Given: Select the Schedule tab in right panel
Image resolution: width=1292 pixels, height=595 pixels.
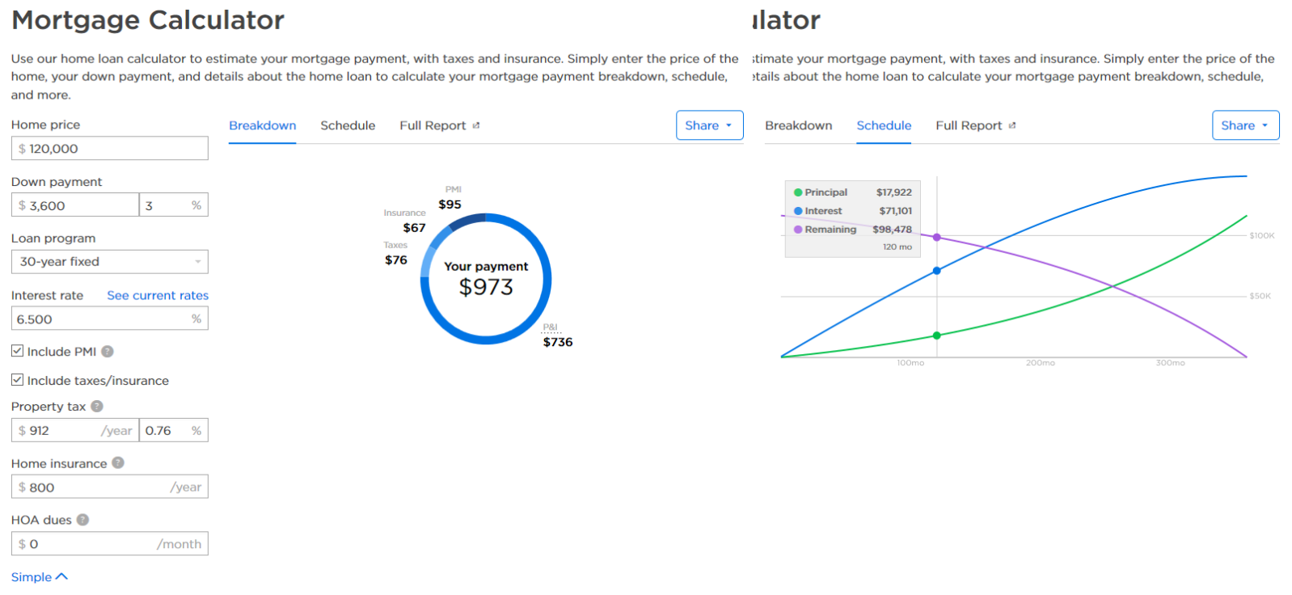Looking at the screenshot, I should 884,125.
